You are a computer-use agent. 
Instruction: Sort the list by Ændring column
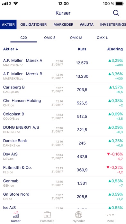[115, 49]
